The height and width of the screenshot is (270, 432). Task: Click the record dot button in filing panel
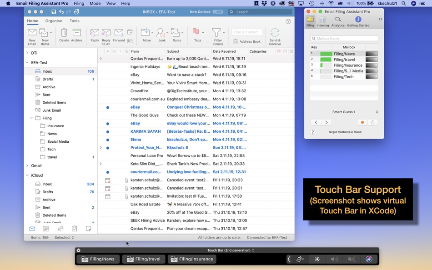pyautogui.click(x=362, y=122)
